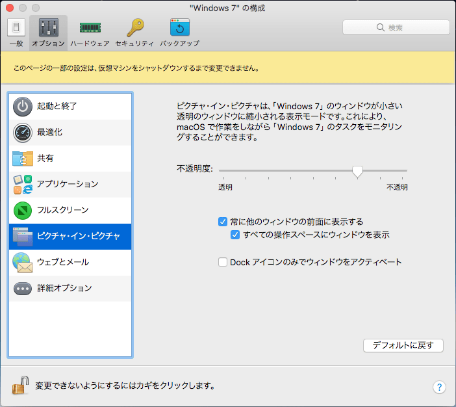Image resolution: width=456 pixels, height=407 pixels.
Task: Click the 変更できないようにするにはカギをクリックします text
Action: [x=125, y=386]
